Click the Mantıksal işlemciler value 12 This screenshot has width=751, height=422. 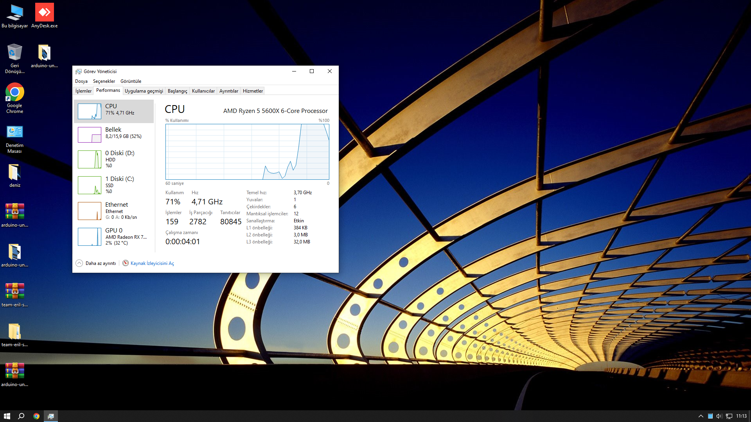[x=296, y=214]
